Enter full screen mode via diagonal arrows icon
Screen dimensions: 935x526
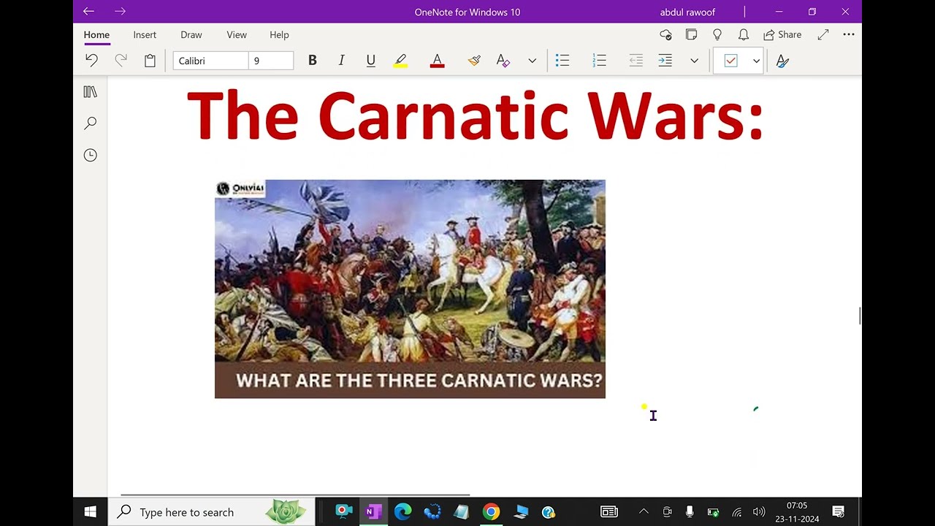pyautogui.click(x=823, y=34)
